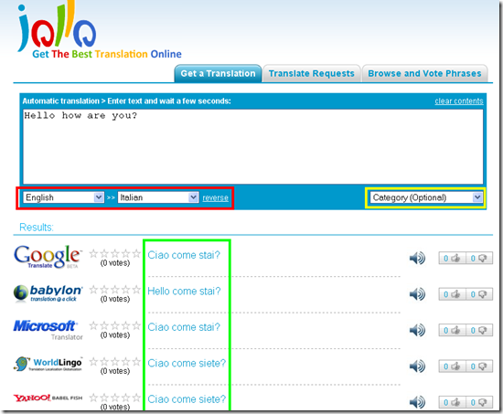Open Browse and Vote Phrases tab
Viewport: 503px width, 414px height.
pos(424,73)
